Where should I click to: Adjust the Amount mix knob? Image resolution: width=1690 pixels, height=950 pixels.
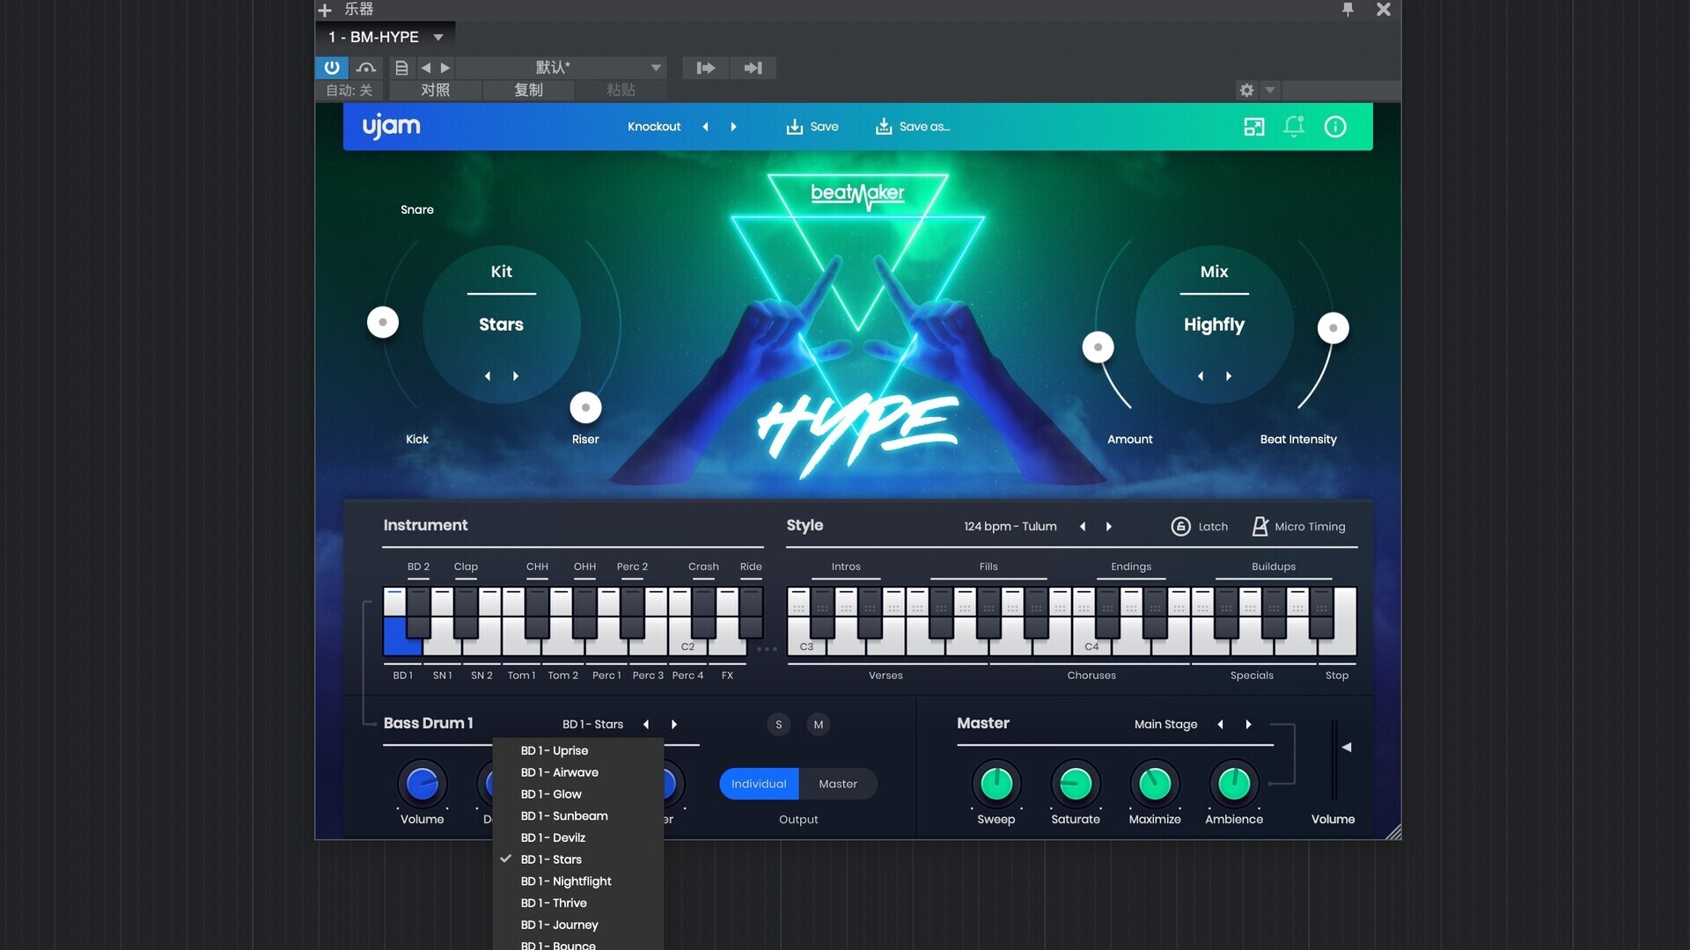1098,347
